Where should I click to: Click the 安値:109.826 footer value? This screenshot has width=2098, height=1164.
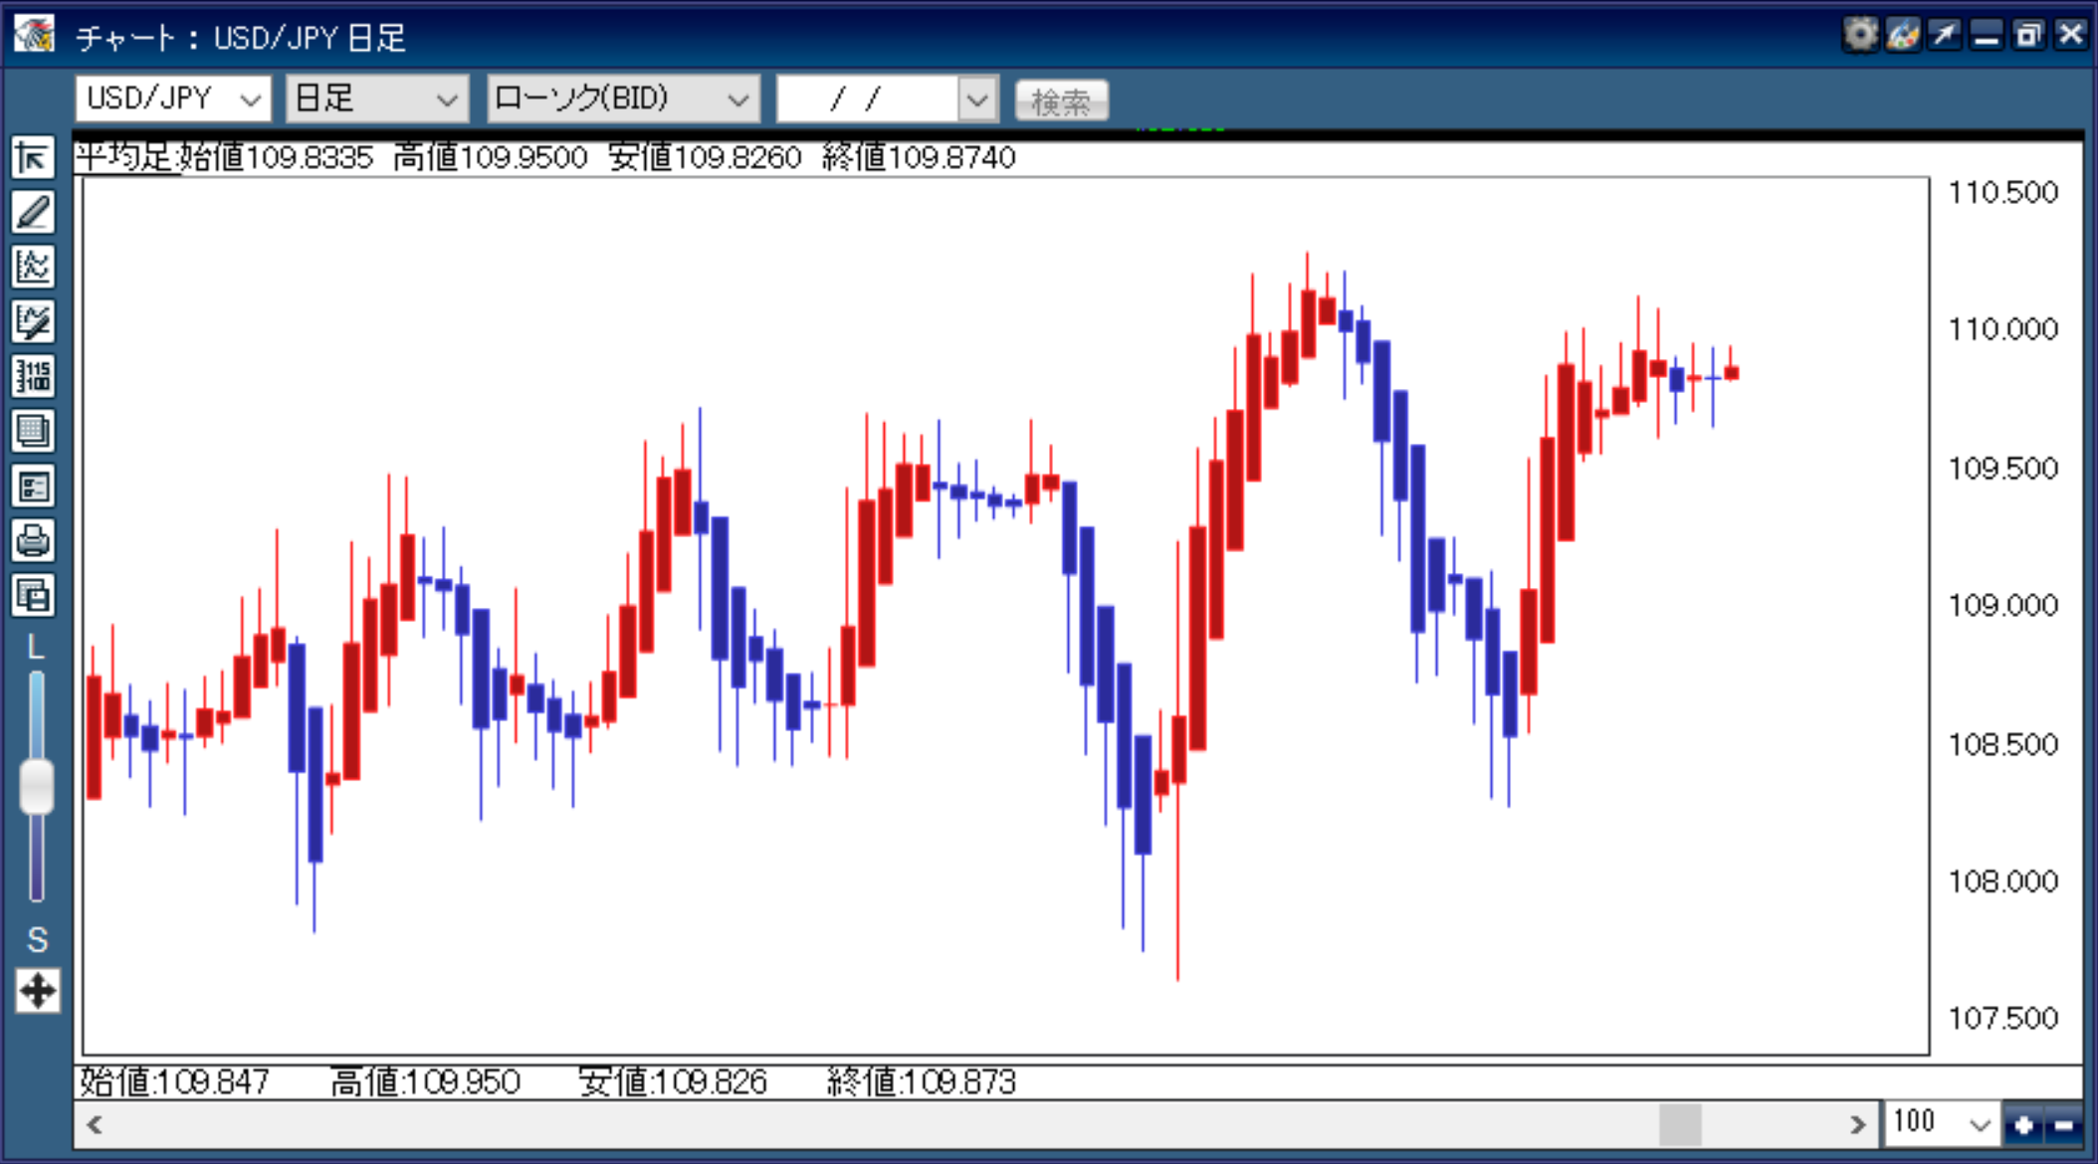click(673, 1081)
